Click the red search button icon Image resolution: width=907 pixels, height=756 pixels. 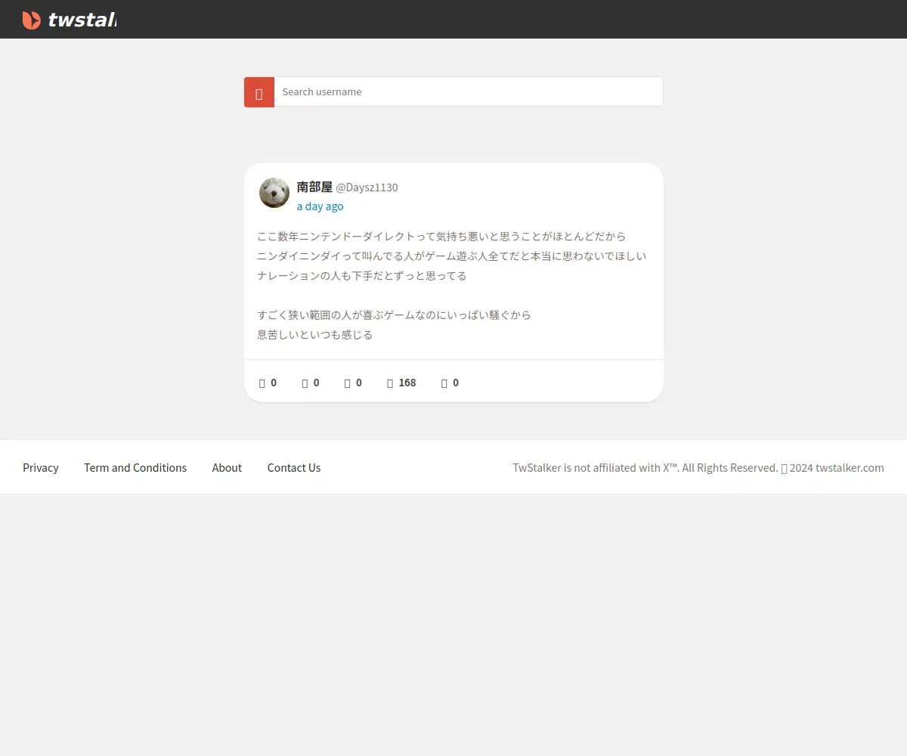pyautogui.click(x=259, y=92)
